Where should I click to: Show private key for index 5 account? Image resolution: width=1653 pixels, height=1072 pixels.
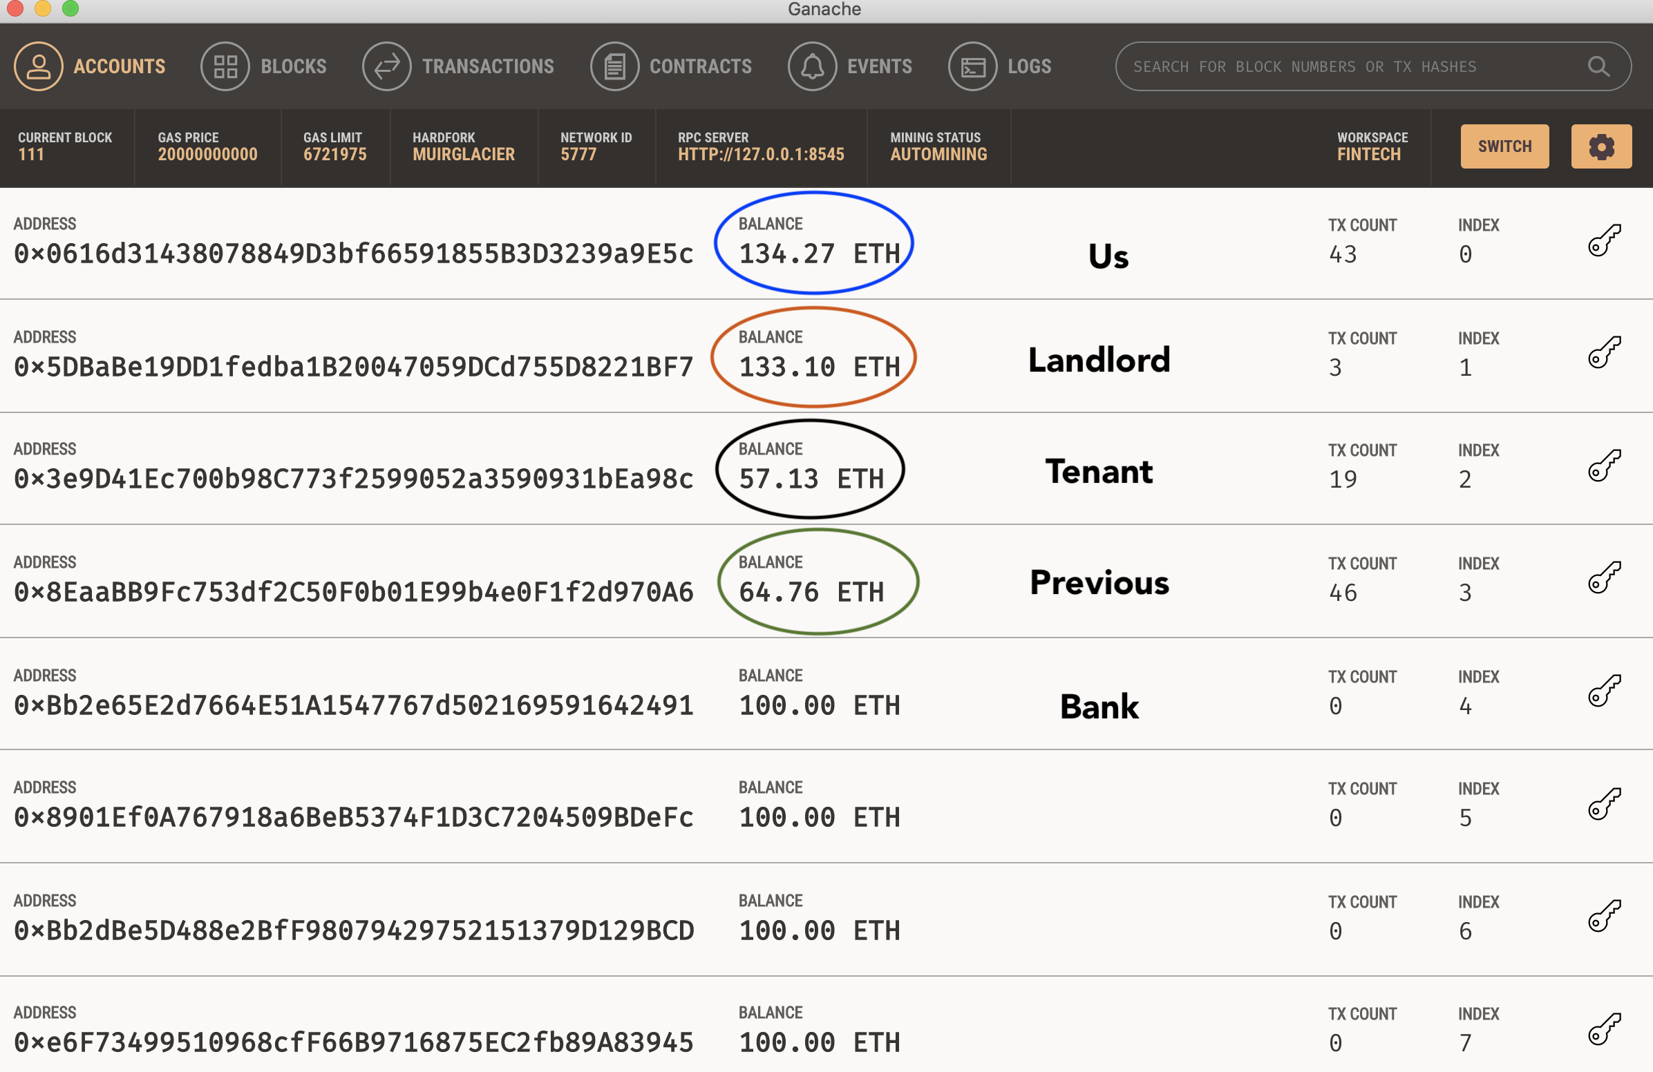click(1605, 804)
